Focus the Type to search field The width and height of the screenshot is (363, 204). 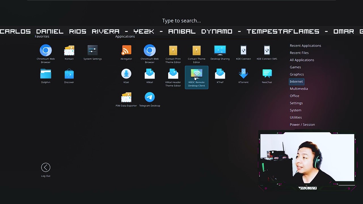[181, 21]
